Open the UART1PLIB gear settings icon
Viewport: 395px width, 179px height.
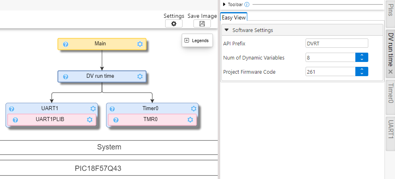pyautogui.click(x=90, y=120)
